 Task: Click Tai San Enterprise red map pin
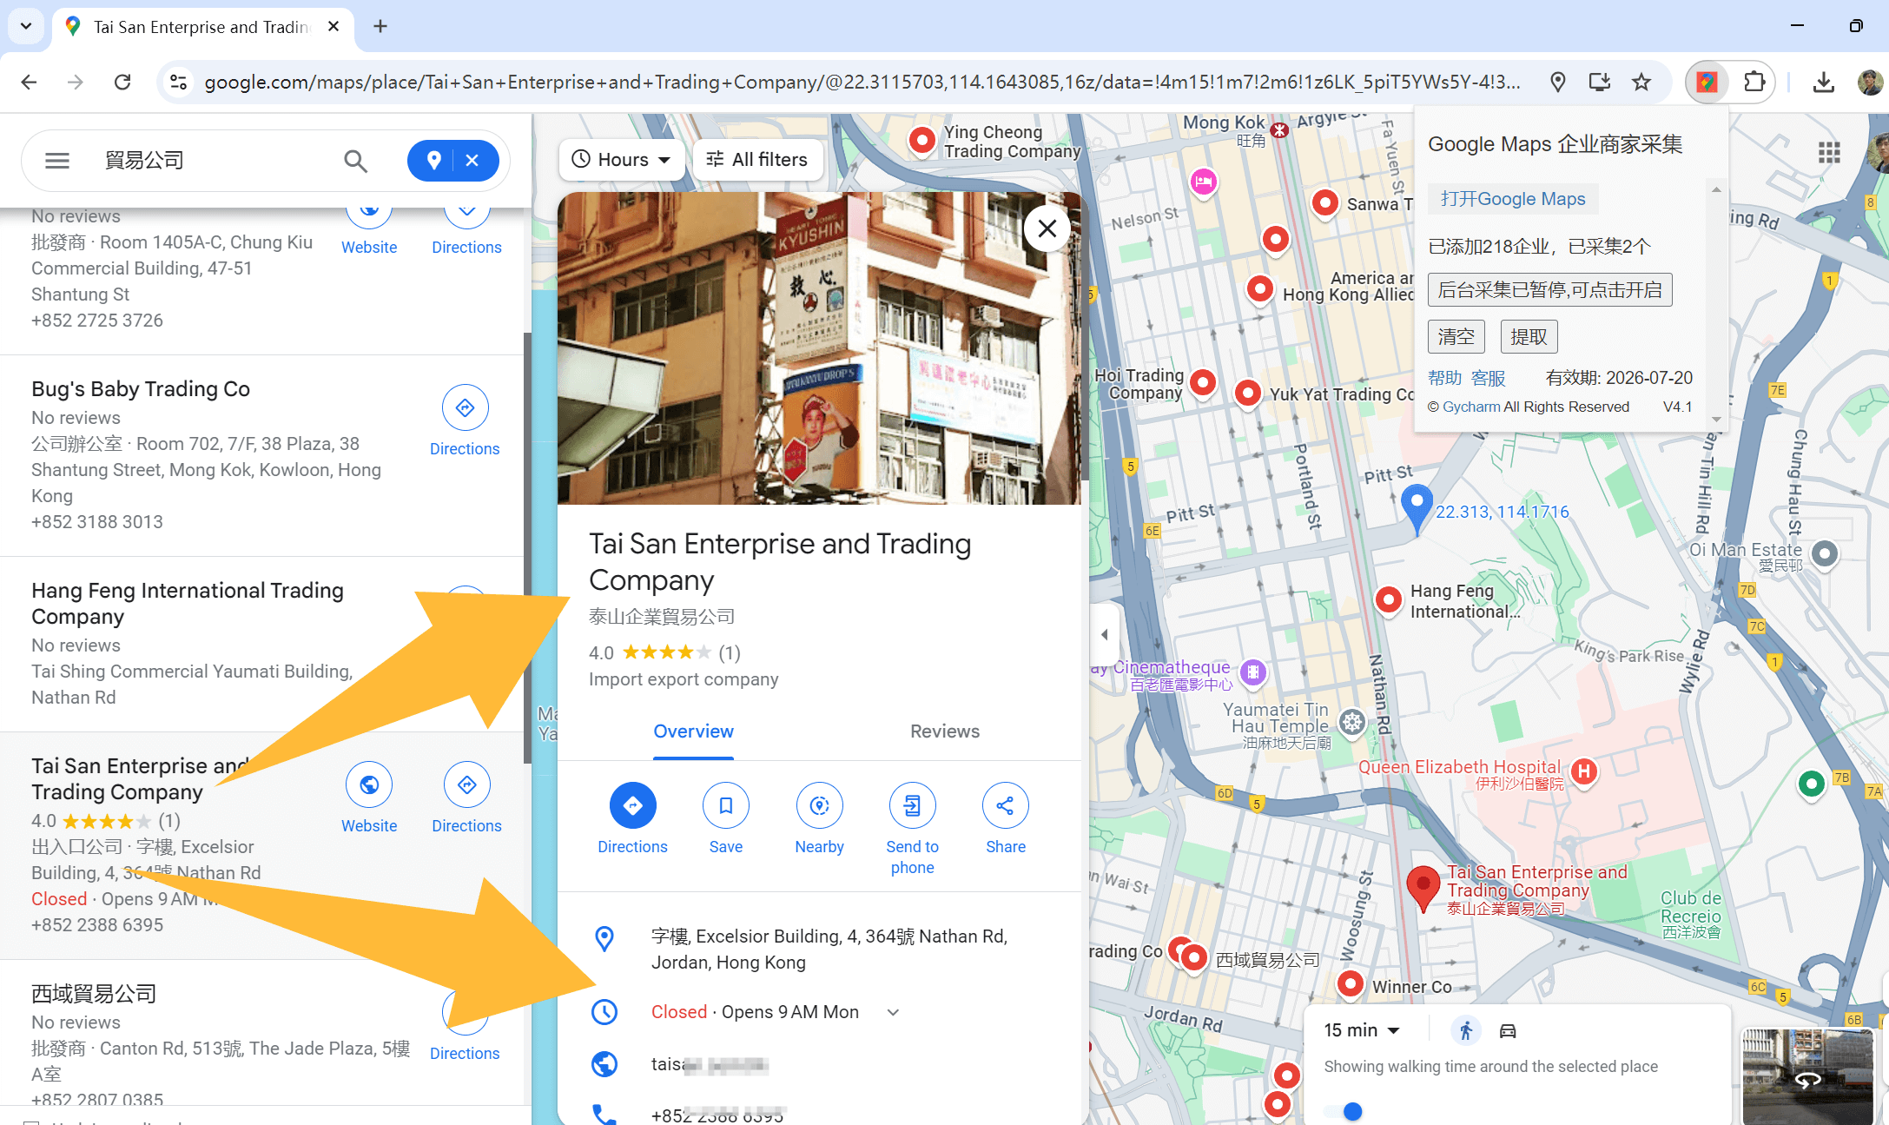point(1423,888)
